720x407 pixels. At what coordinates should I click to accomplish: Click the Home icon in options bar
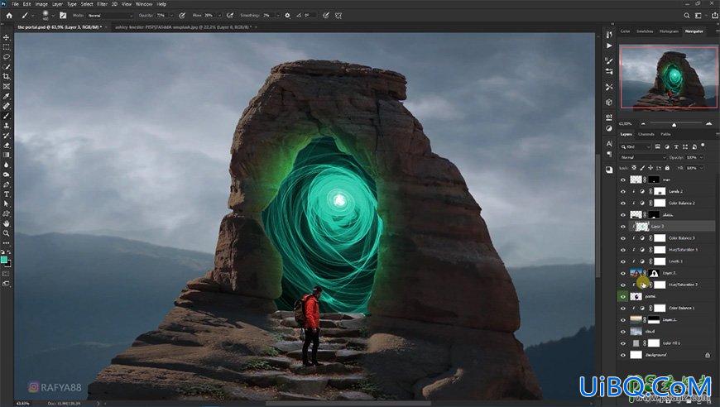(x=9, y=15)
